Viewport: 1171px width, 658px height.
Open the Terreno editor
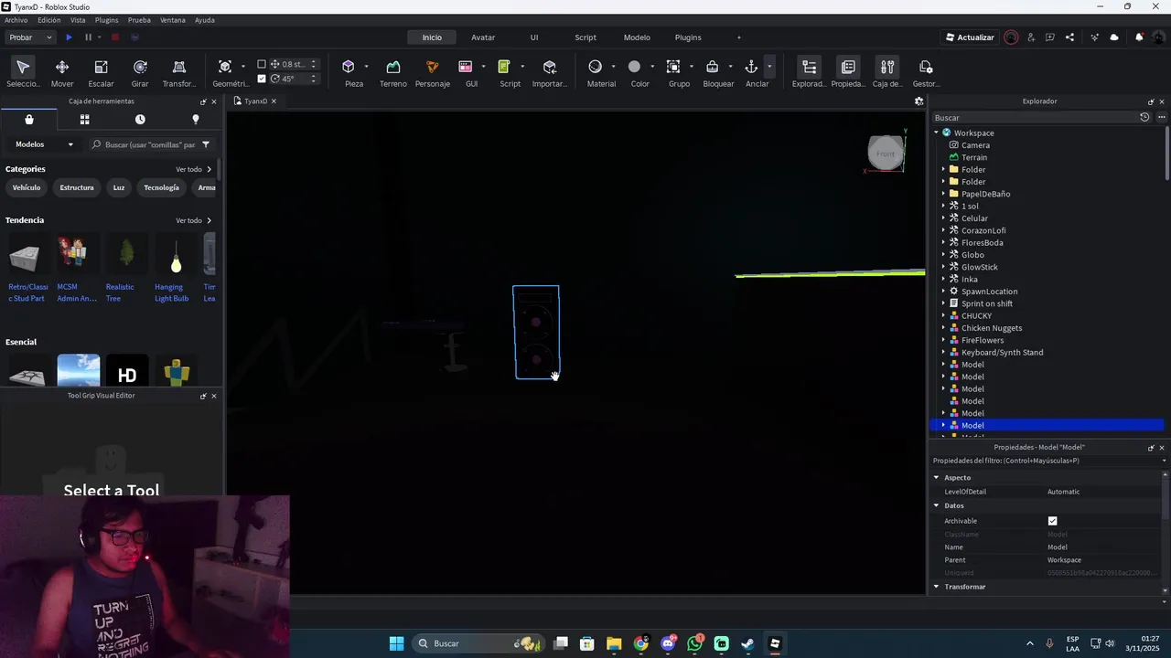(393, 73)
